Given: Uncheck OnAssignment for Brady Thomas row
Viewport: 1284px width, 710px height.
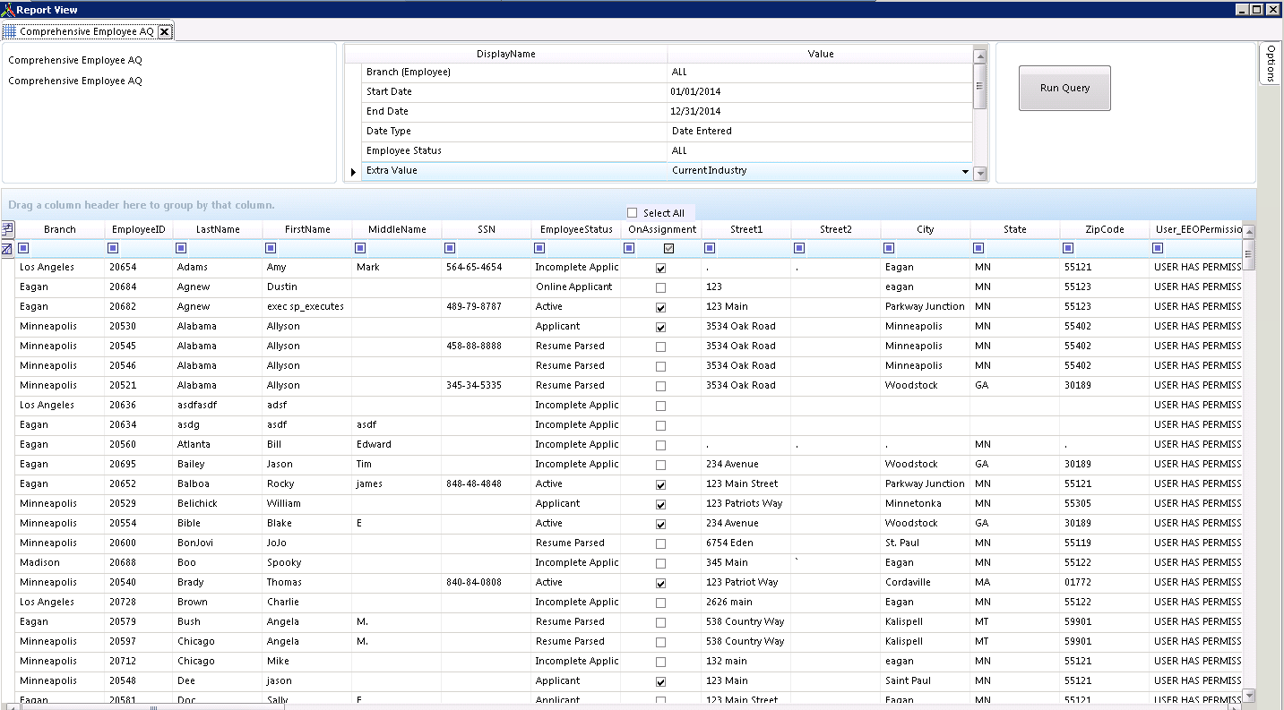Looking at the screenshot, I should click(661, 583).
